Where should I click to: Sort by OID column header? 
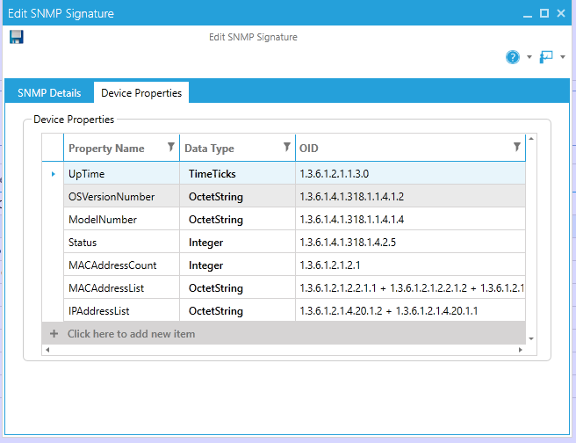308,149
